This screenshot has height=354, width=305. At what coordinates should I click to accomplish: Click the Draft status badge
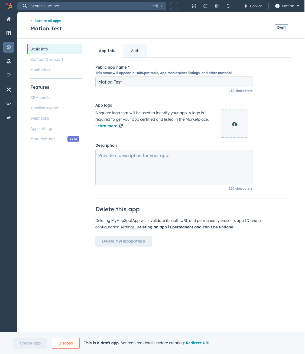pos(281,28)
